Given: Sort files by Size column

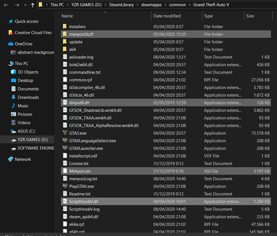Looking at the screenshot, I should coord(250,16).
